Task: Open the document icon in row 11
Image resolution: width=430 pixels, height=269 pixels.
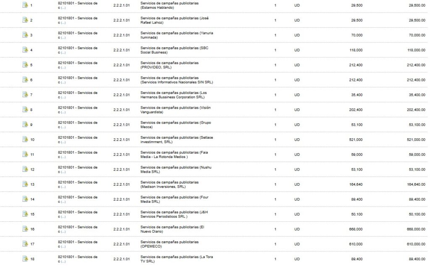Action: pos(25,154)
